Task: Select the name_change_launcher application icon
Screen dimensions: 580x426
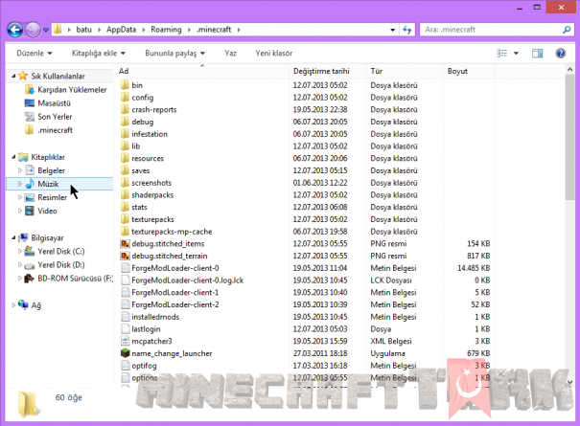Action: pyautogui.click(x=125, y=353)
